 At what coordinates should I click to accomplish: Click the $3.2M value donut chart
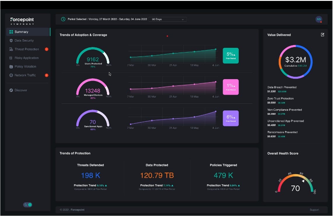pyautogui.click(x=295, y=62)
